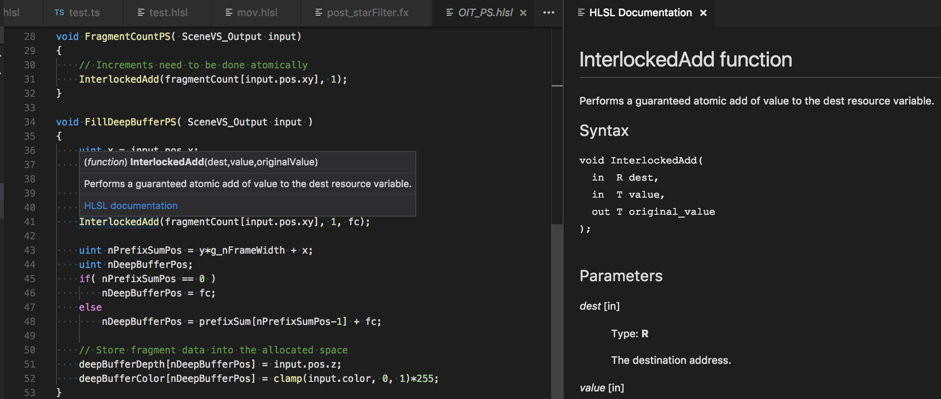Click prefixSum expression on line 48
The height and width of the screenshot is (399, 941).
[x=273, y=322]
